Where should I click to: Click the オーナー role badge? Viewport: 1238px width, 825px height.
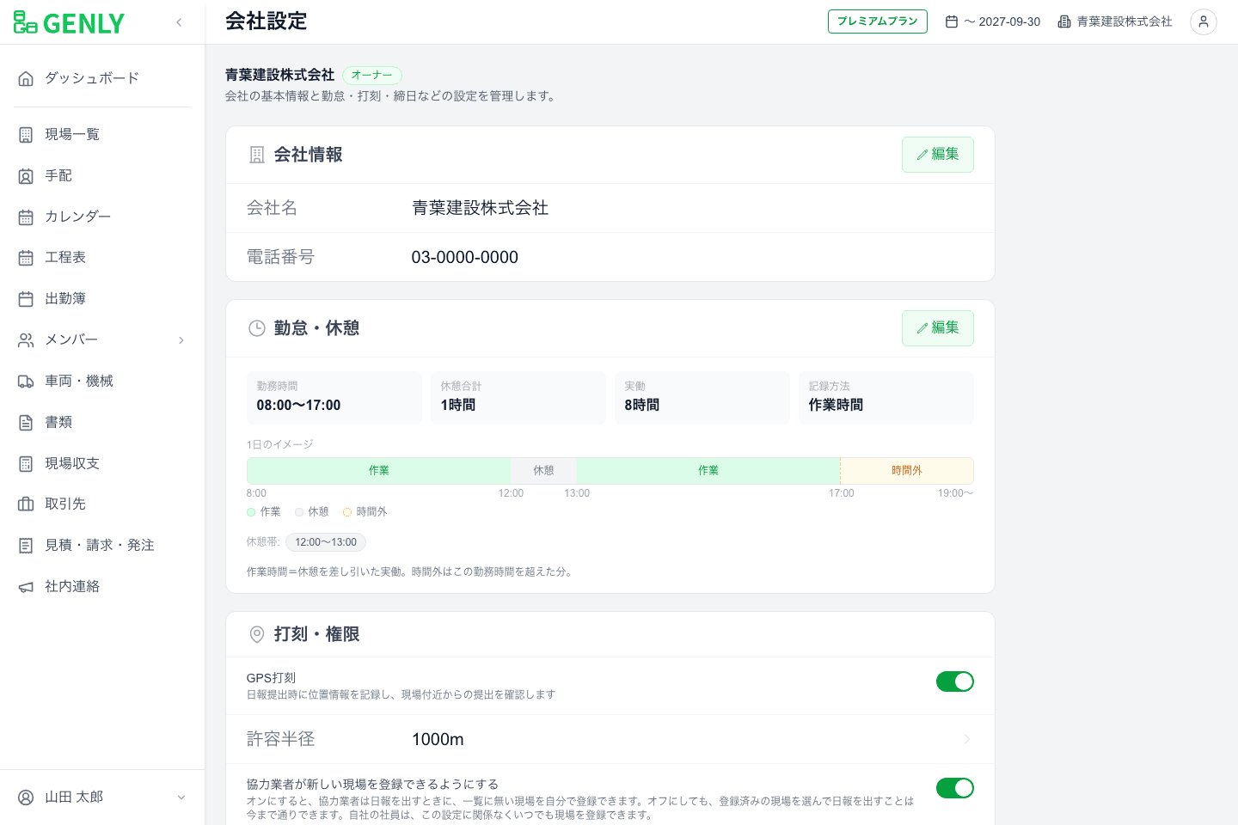point(372,76)
